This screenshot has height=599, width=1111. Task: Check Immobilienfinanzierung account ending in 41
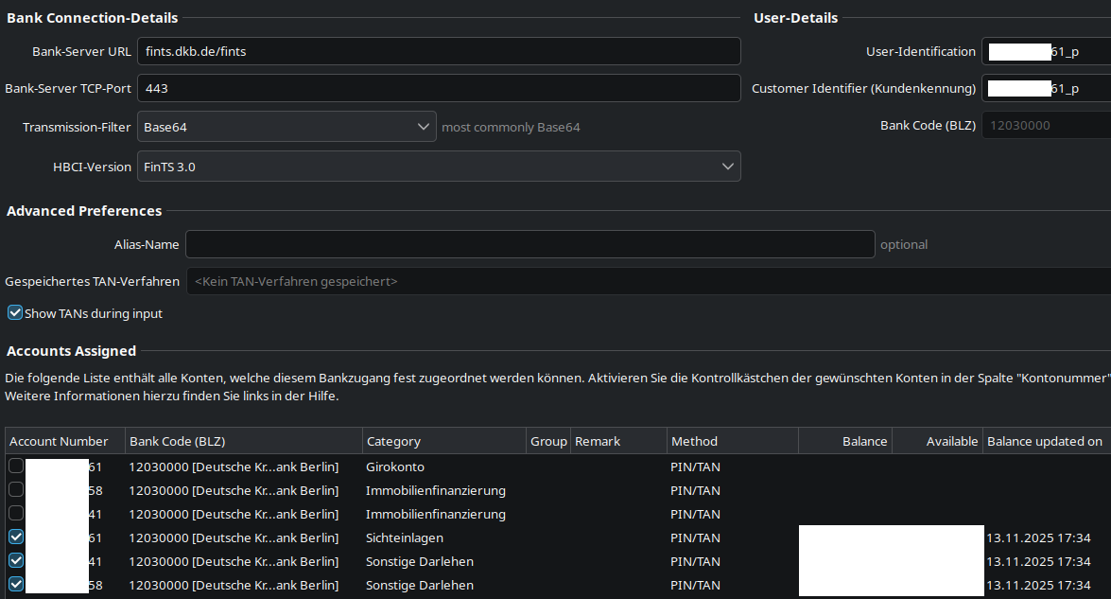tap(17, 514)
